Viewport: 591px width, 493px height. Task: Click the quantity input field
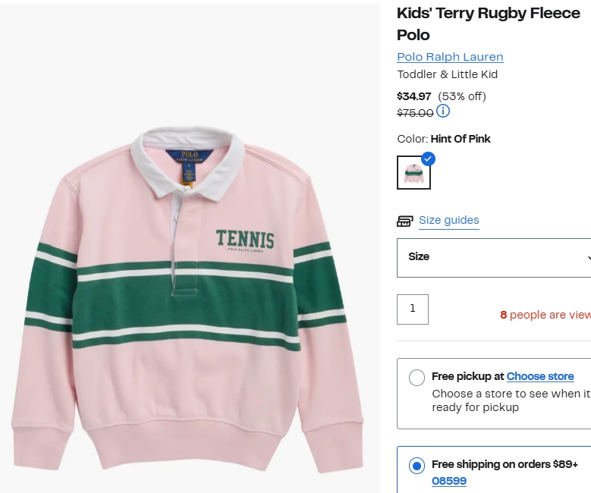point(413,309)
